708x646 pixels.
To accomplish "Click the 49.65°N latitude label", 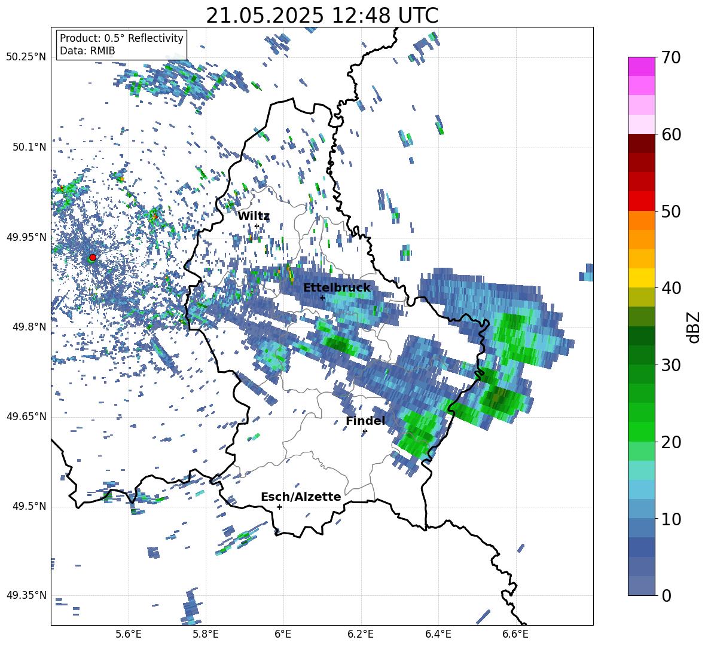I will (x=26, y=416).
